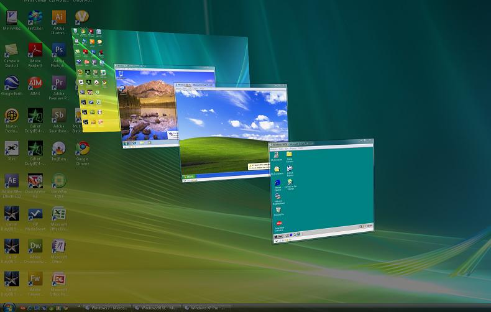Open Google Chrome desktop shortcut
491x312 pixels.
point(83,153)
